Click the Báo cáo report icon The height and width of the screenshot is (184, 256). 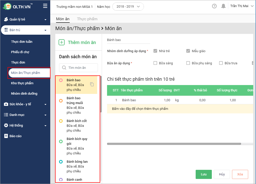coord(6,136)
